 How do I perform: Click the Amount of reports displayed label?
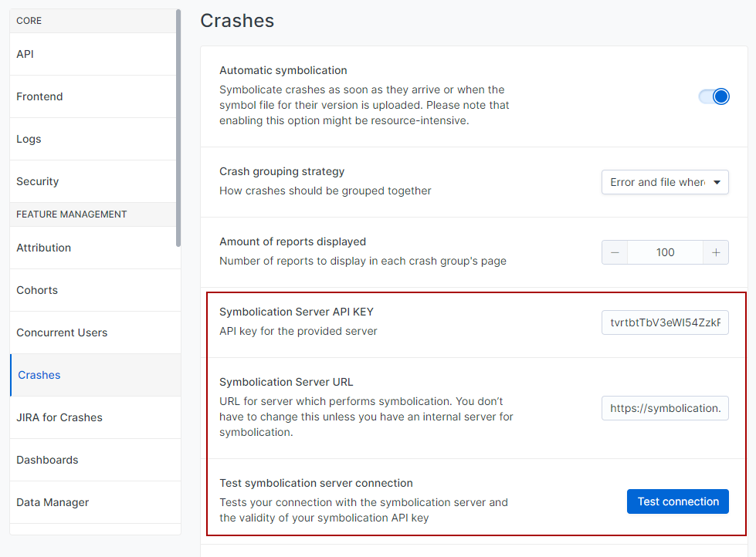point(293,241)
